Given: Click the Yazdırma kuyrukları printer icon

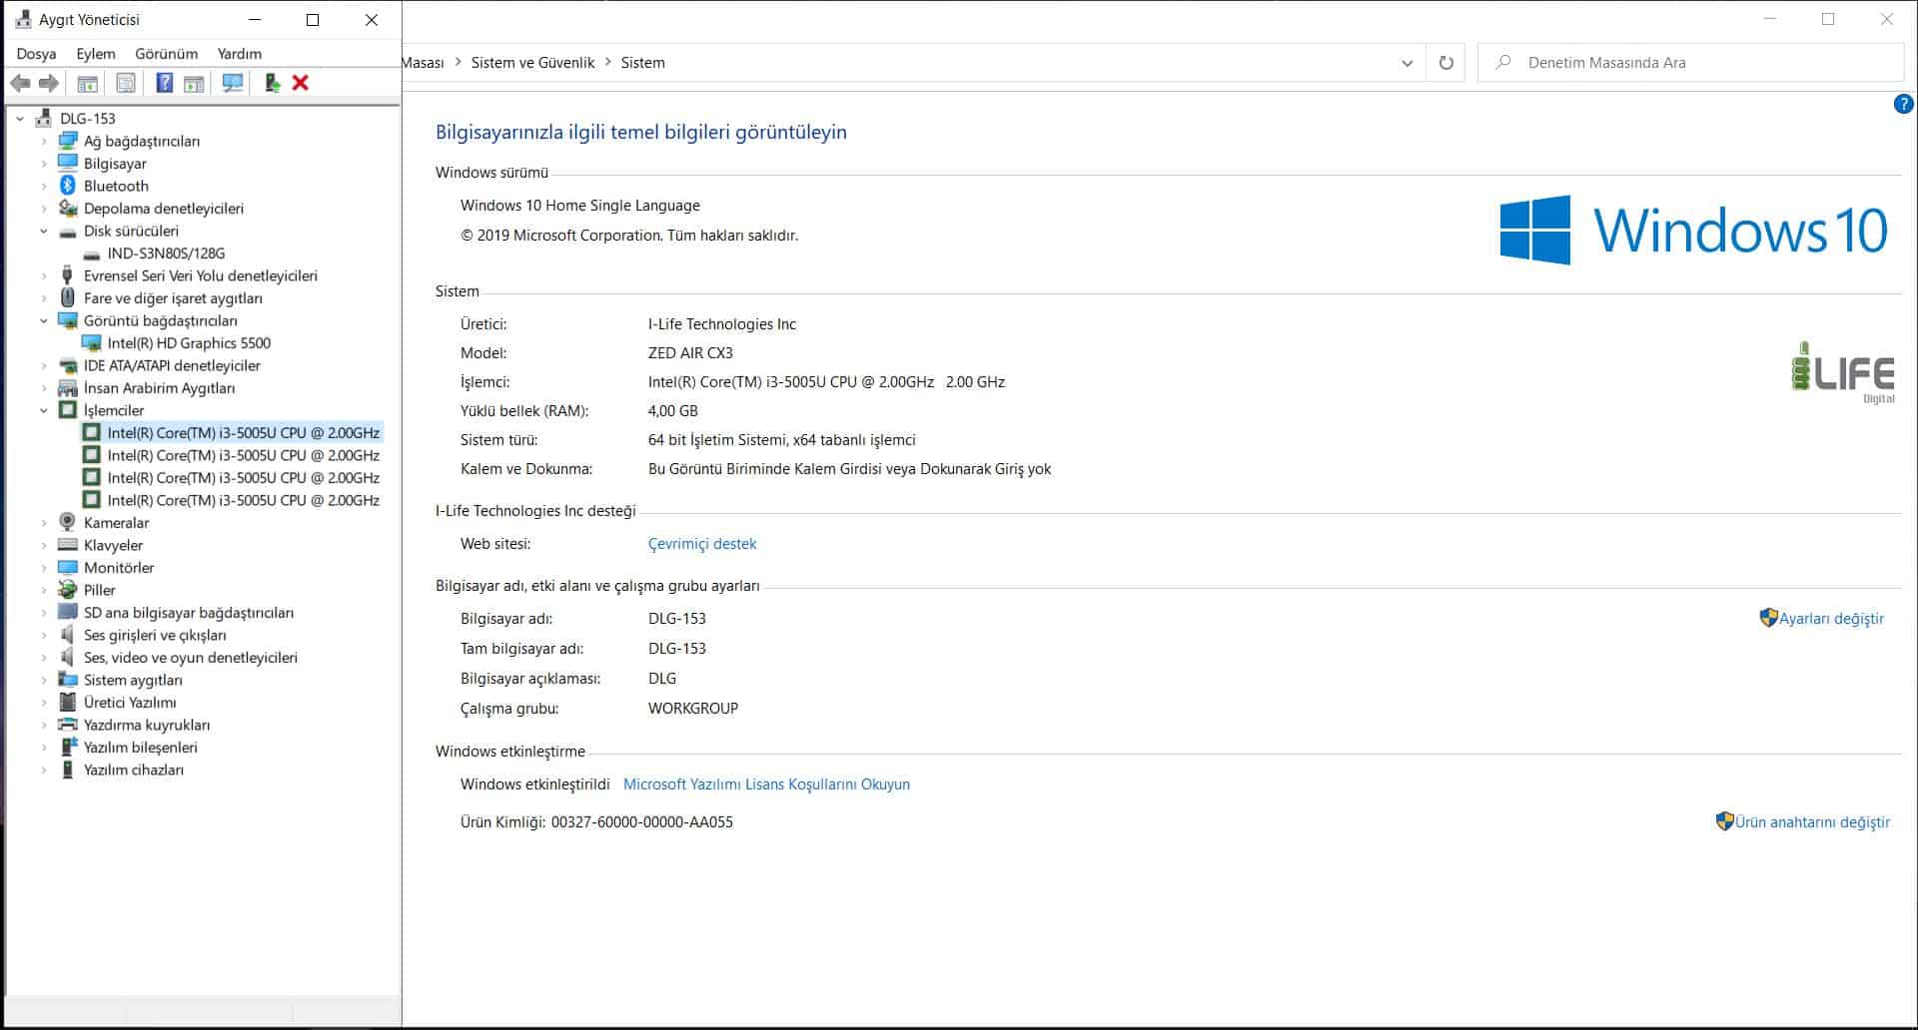Looking at the screenshot, I should click(67, 725).
